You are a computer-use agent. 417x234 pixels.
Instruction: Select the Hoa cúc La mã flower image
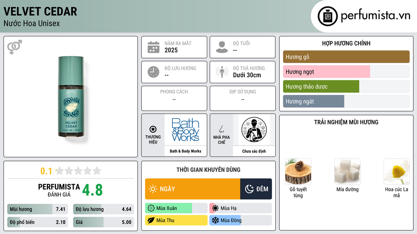click(397, 171)
